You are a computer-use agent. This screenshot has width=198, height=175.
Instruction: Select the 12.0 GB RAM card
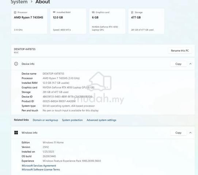pos(68,21)
